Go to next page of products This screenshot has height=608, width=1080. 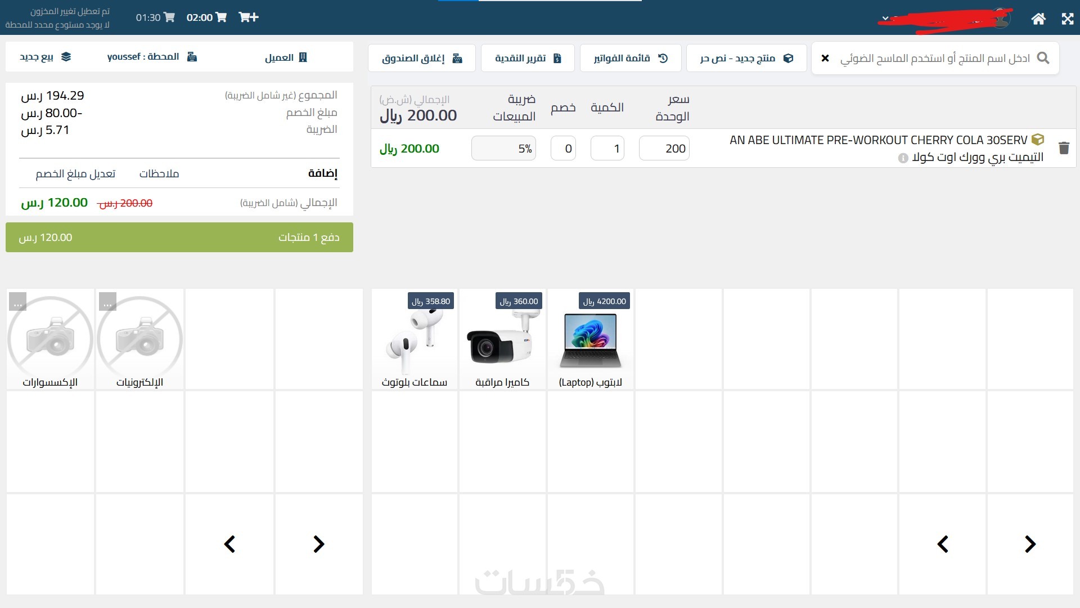(1030, 544)
